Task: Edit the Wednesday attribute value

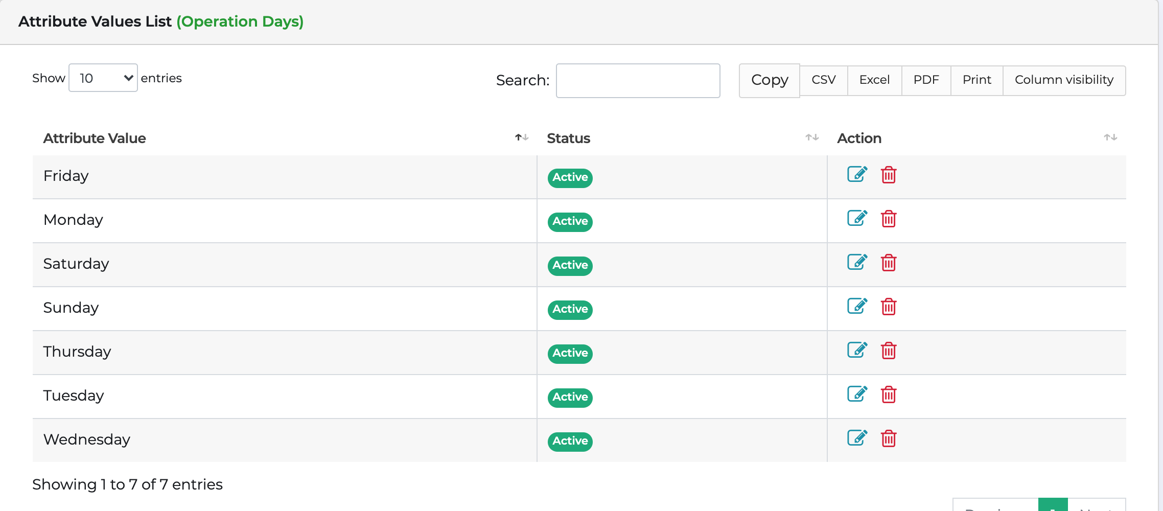Action: coord(856,438)
